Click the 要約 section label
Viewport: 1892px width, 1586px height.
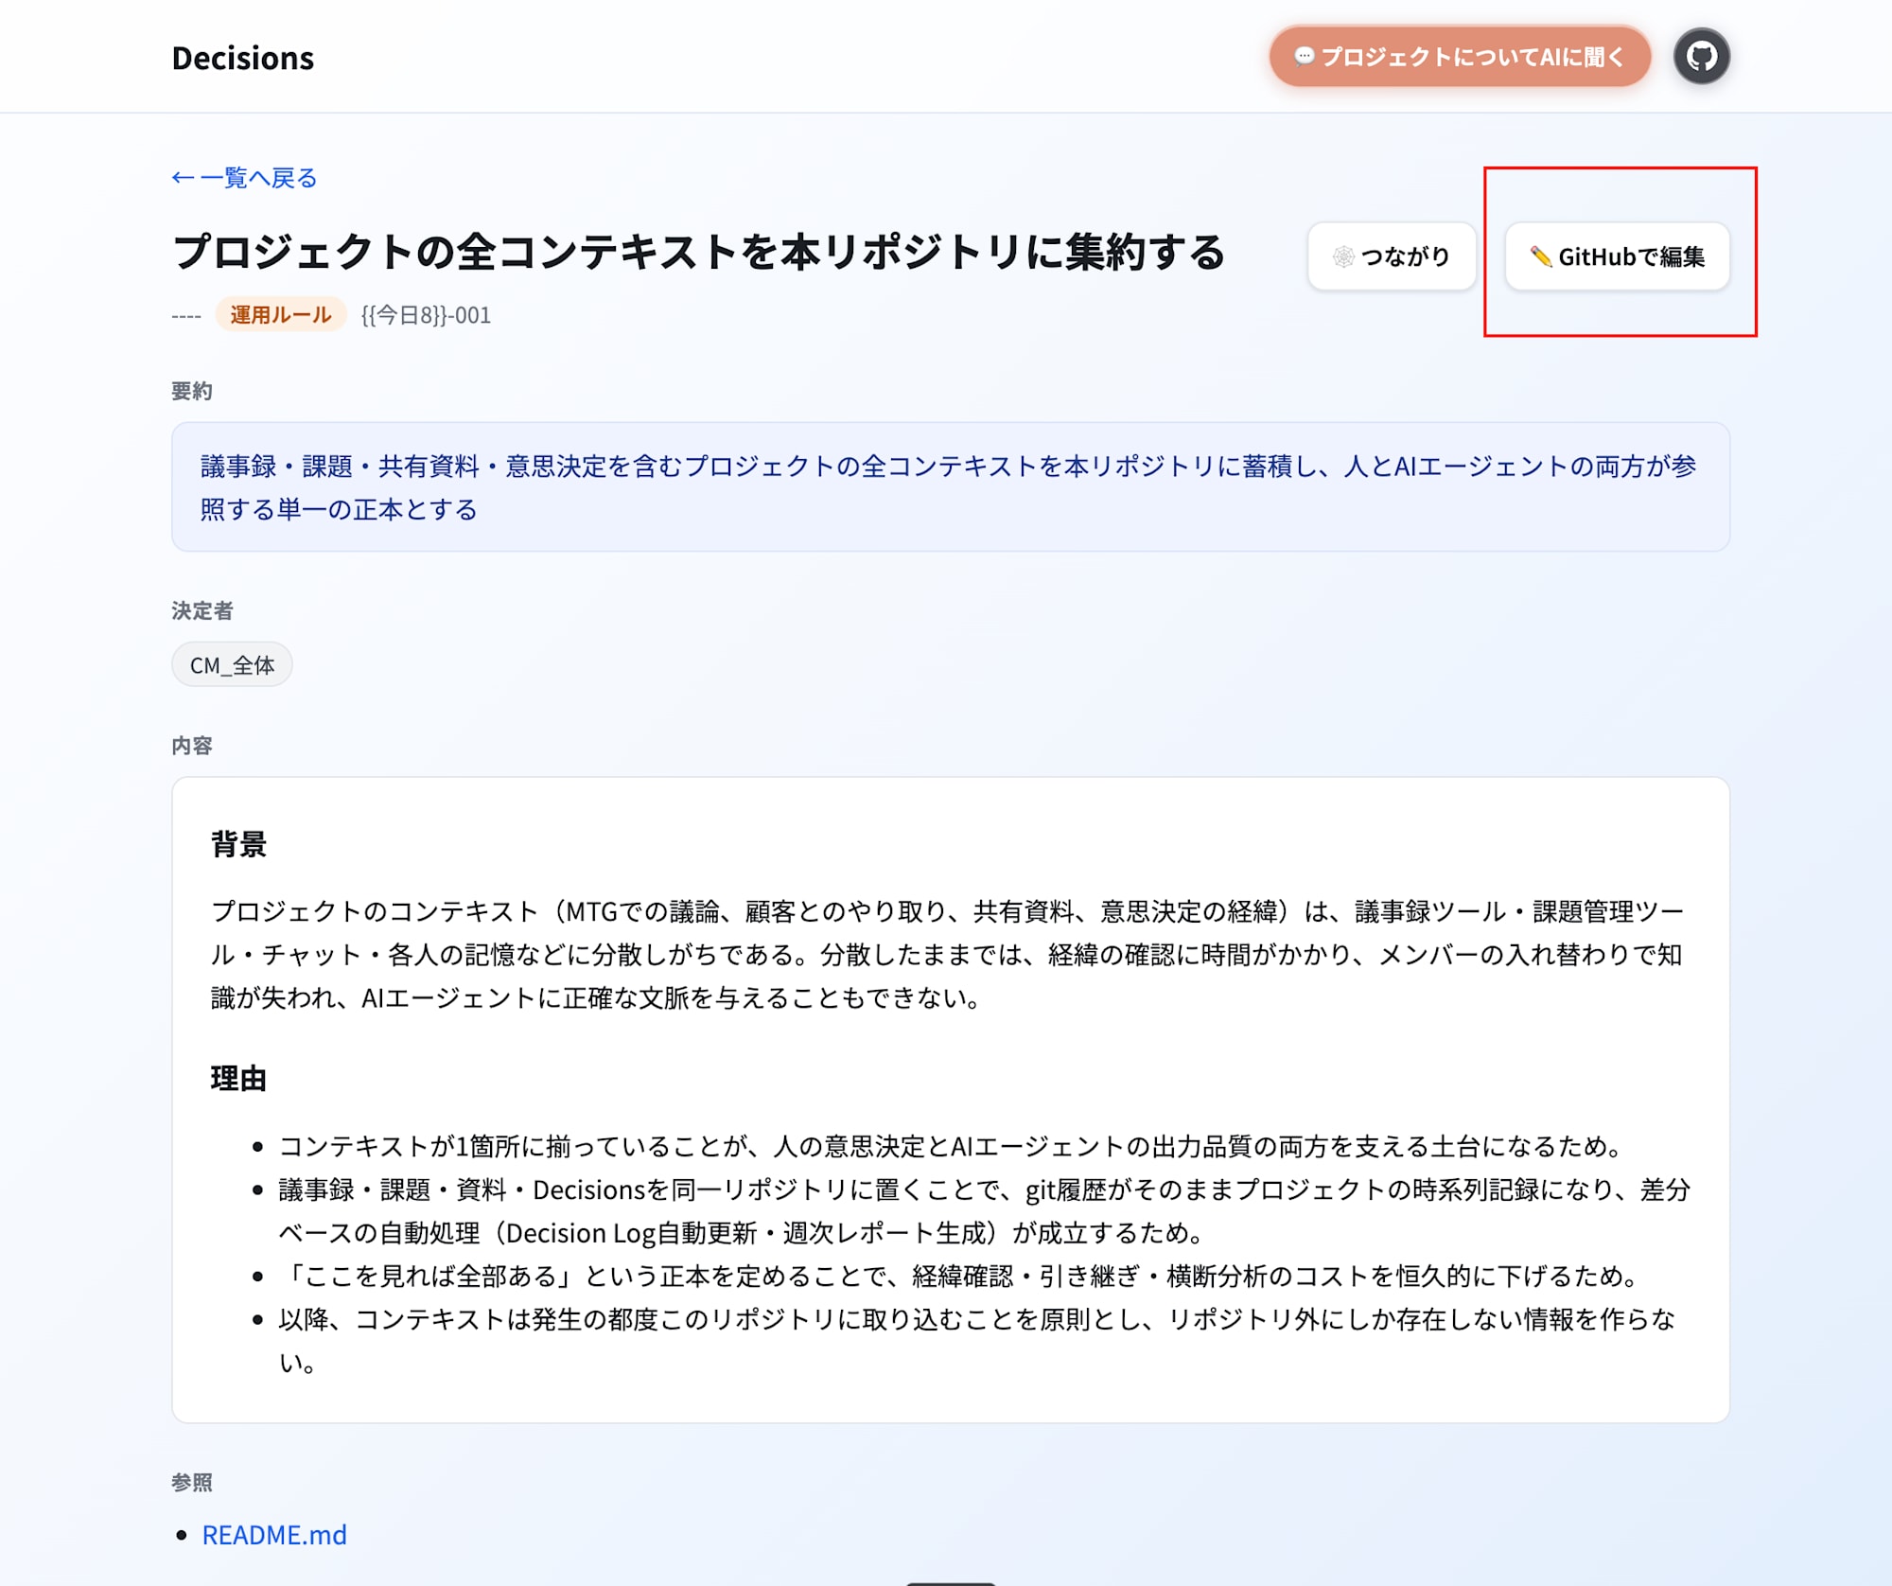(x=192, y=391)
